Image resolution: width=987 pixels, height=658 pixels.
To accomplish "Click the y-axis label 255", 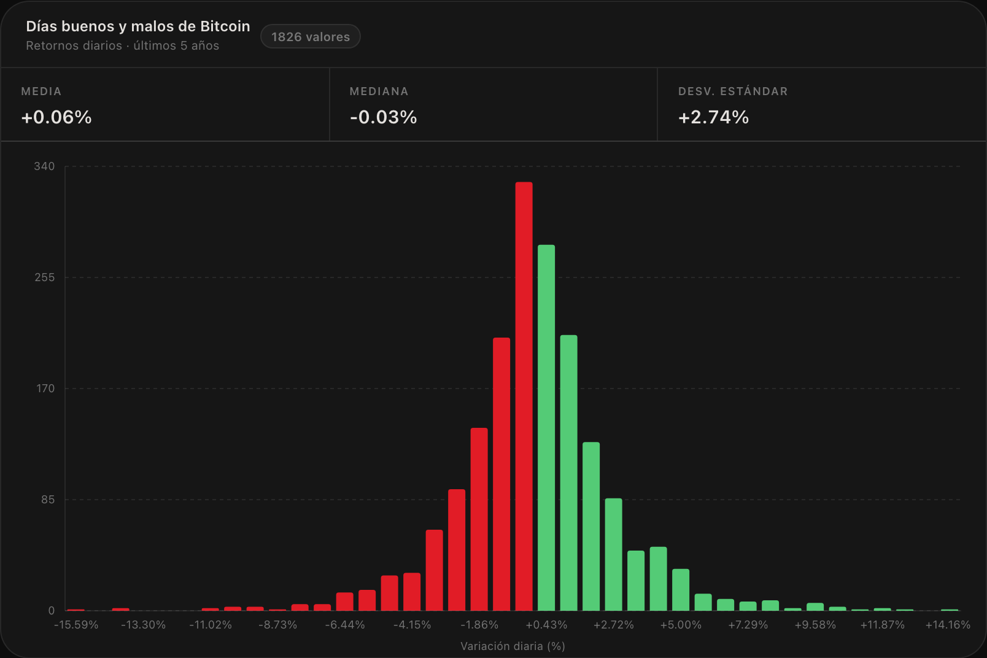I will tap(44, 277).
